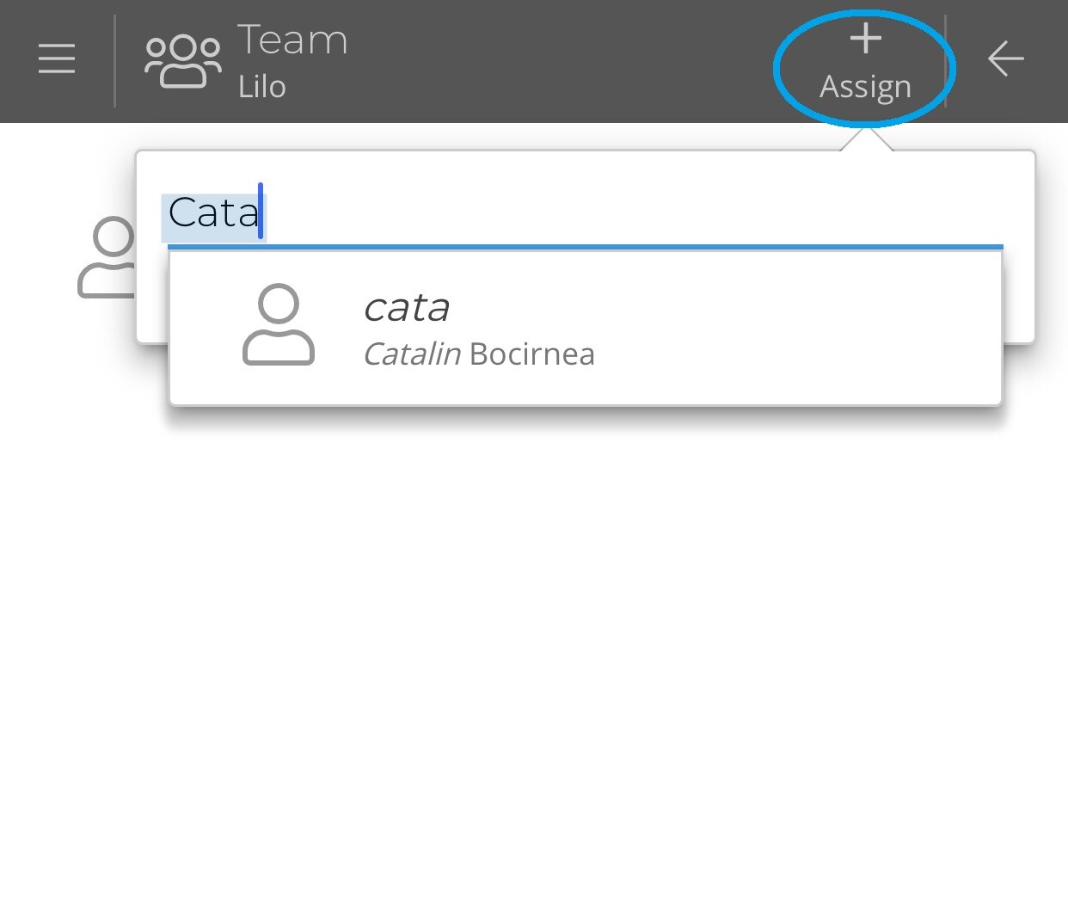Click the partially hidden member avatar icon
Viewport: 1068px width, 898px height.
[x=106, y=258]
